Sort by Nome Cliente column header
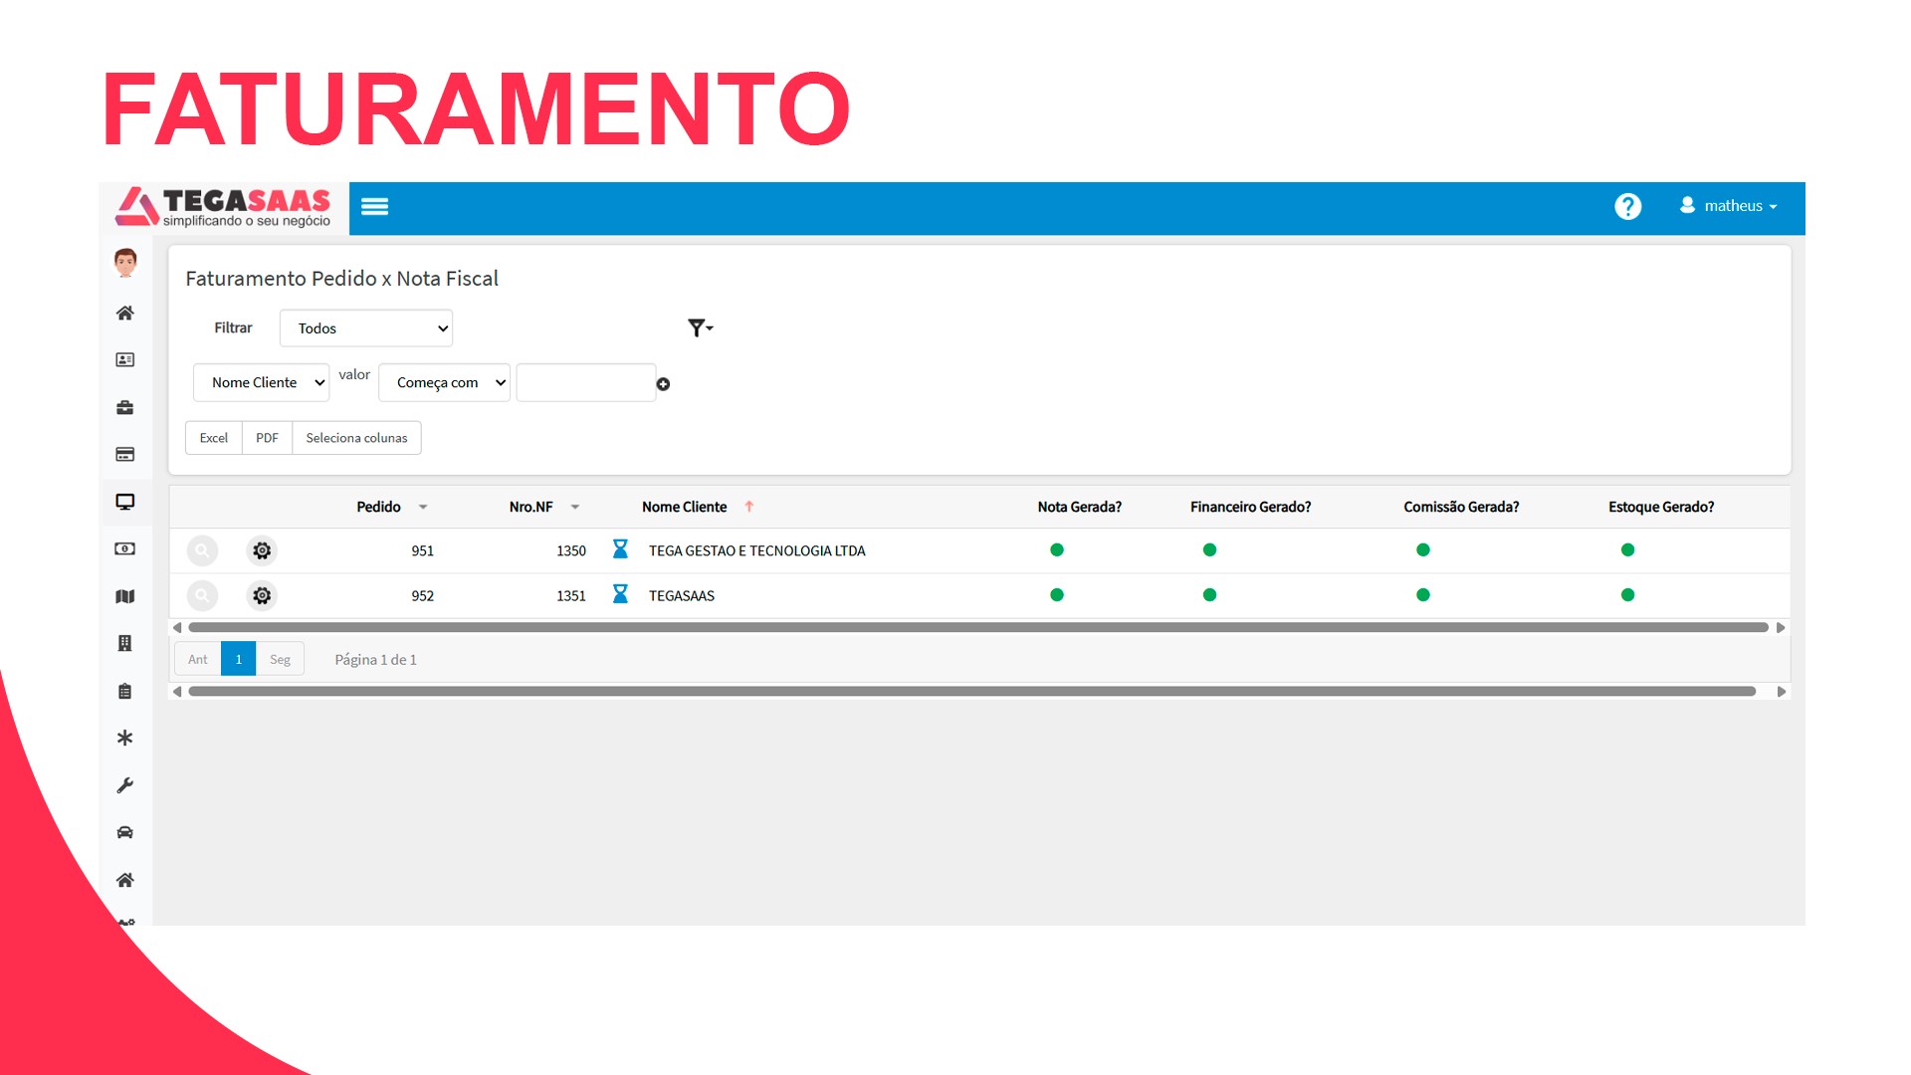This screenshot has width=1911, height=1075. pos(685,507)
